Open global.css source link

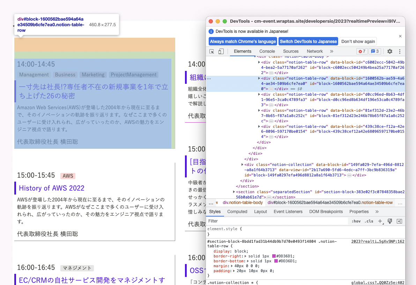pyautogui.click(x=378, y=283)
